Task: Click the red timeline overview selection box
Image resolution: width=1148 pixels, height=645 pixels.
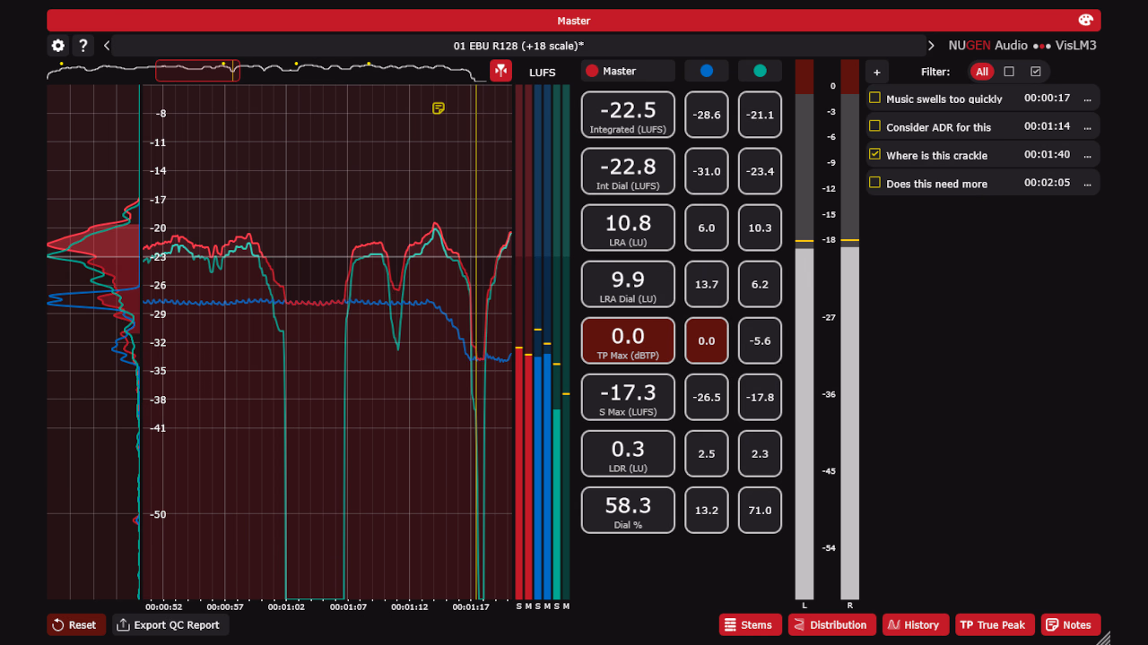Action: [x=197, y=71]
